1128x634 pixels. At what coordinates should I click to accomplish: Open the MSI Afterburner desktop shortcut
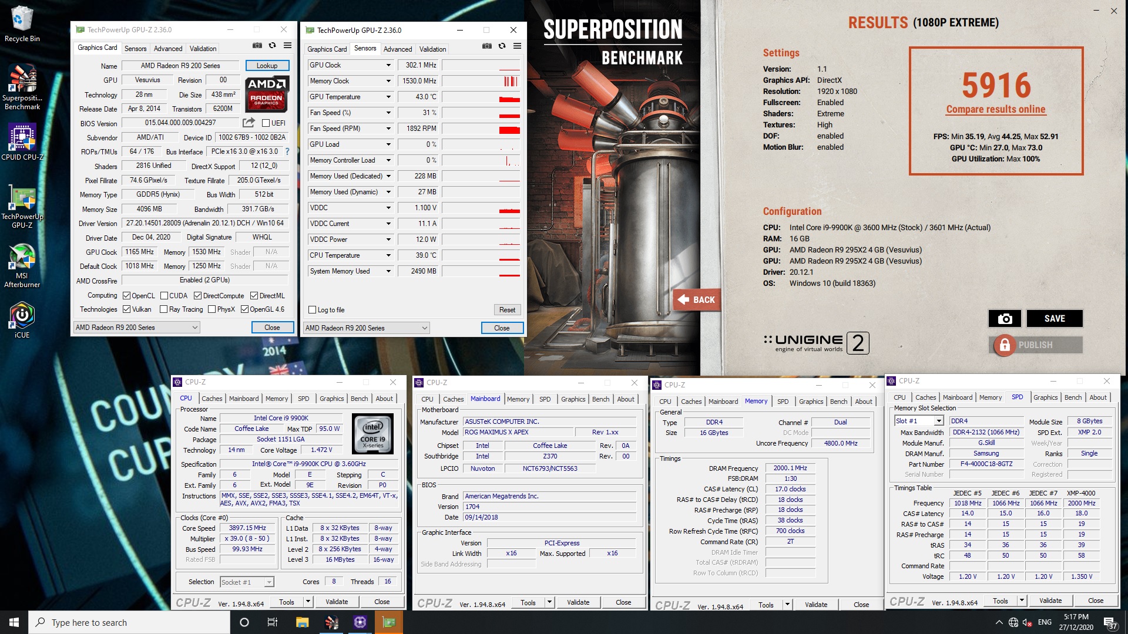pyautogui.click(x=22, y=266)
